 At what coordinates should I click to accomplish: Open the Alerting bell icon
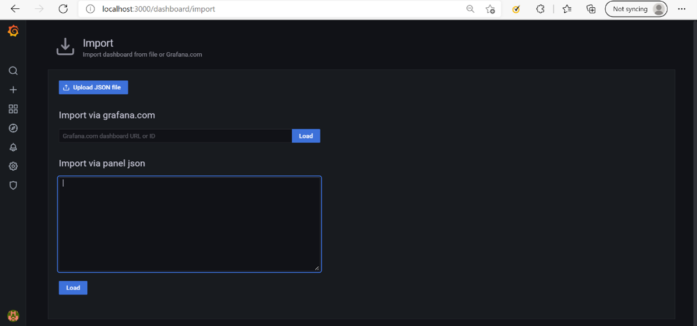[x=13, y=147]
